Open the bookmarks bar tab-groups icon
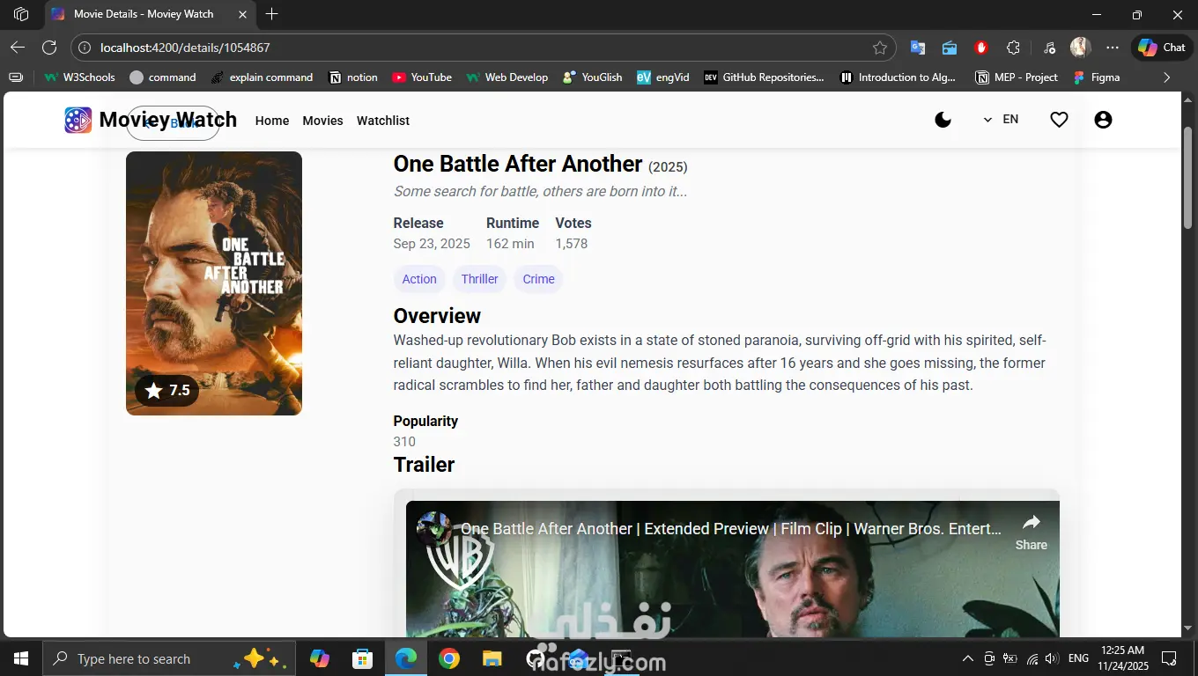Viewport: 1198px width, 676px height. [x=16, y=77]
